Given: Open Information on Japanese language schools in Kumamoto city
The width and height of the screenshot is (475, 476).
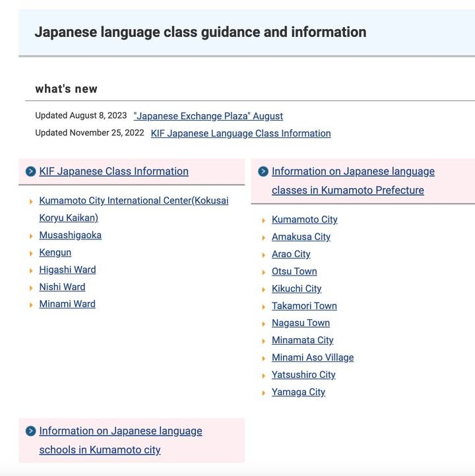Looking at the screenshot, I should [120, 431].
